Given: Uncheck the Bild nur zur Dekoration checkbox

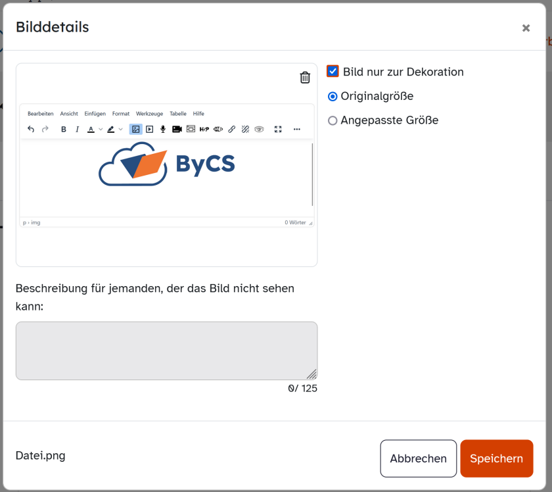Looking at the screenshot, I should coord(333,72).
